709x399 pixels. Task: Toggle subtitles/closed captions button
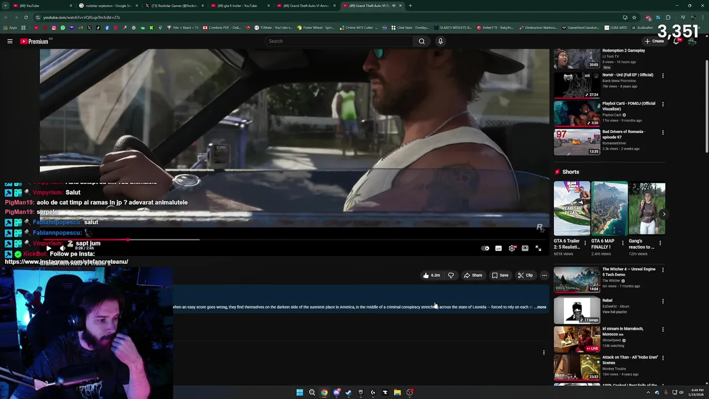pyautogui.click(x=499, y=248)
